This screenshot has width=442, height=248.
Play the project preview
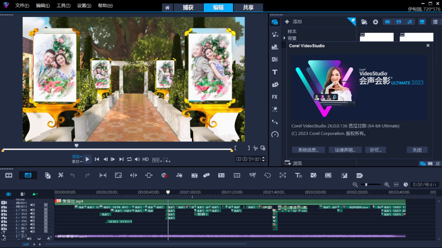(x=87, y=159)
